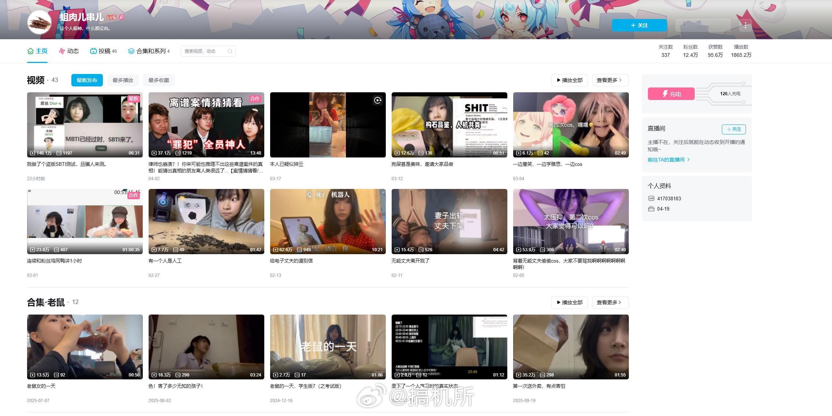The width and height of the screenshot is (832, 416).
Task: Click the watch-later icon on third video
Action: [377, 100]
